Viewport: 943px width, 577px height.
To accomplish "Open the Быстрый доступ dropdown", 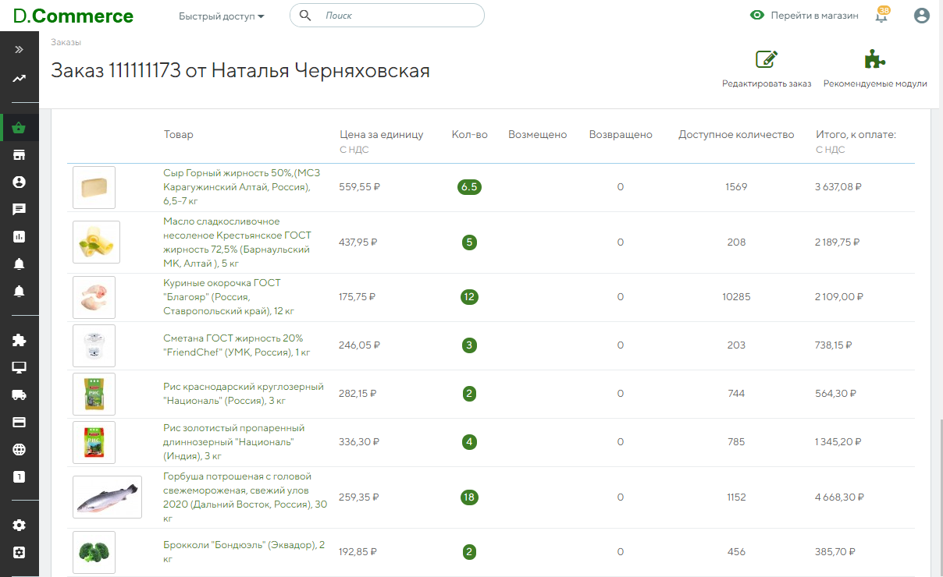I will click(x=221, y=16).
